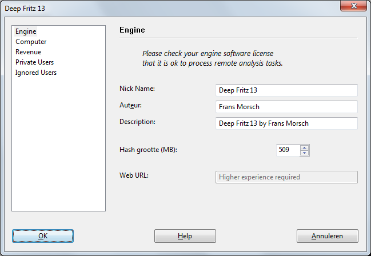Click the Hash grootte (MB) label
The width and height of the screenshot is (371, 256).
[x=148, y=150]
